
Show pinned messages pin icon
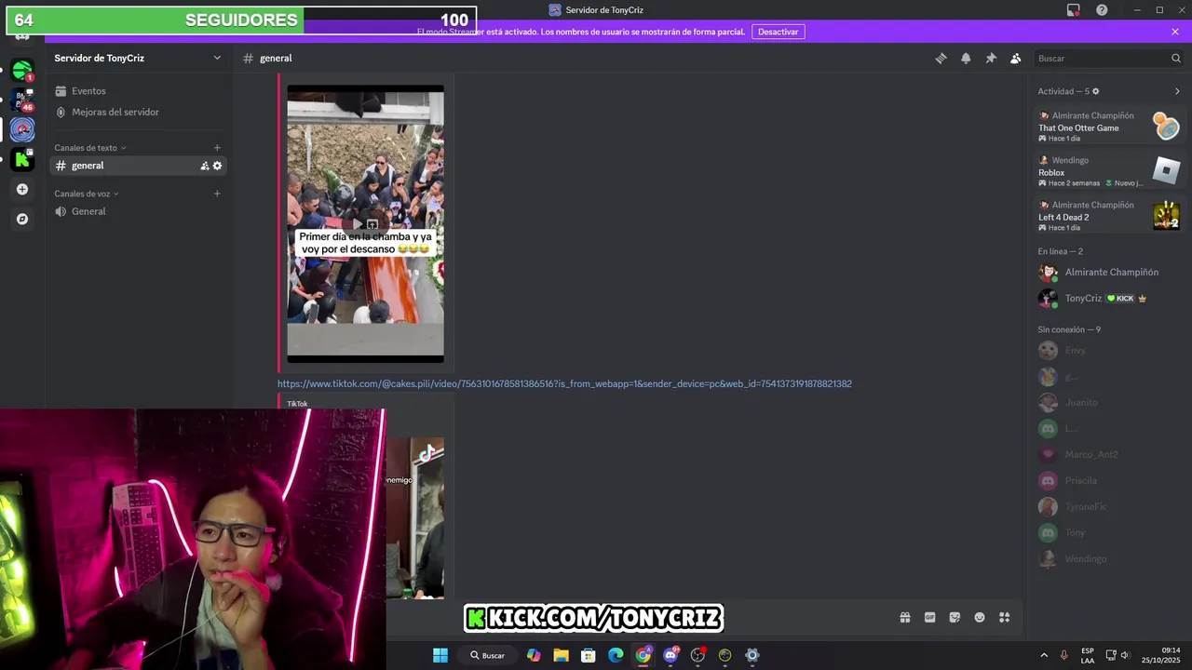(x=991, y=58)
